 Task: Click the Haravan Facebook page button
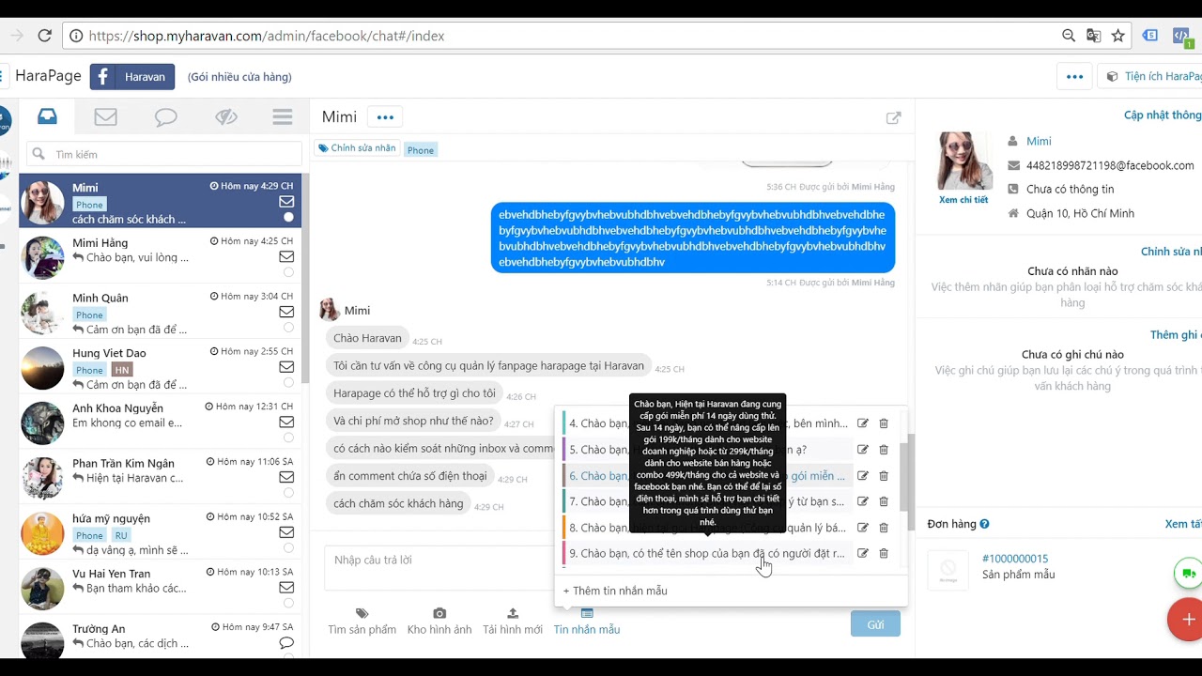coord(132,77)
